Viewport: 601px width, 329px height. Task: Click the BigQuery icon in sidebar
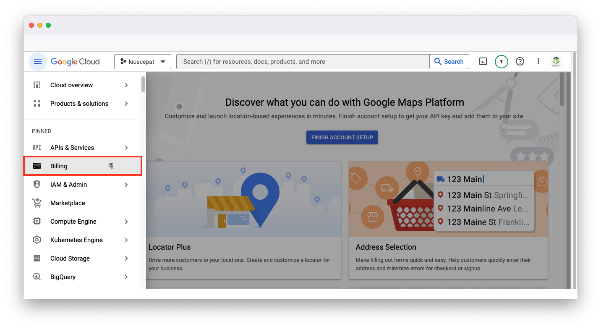pos(37,277)
